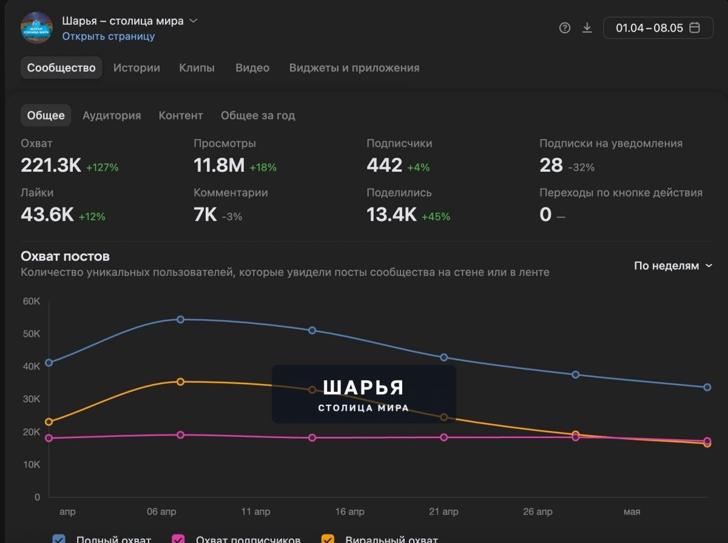
Task: Download statistics via the download icon
Action: pyautogui.click(x=587, y=28)
